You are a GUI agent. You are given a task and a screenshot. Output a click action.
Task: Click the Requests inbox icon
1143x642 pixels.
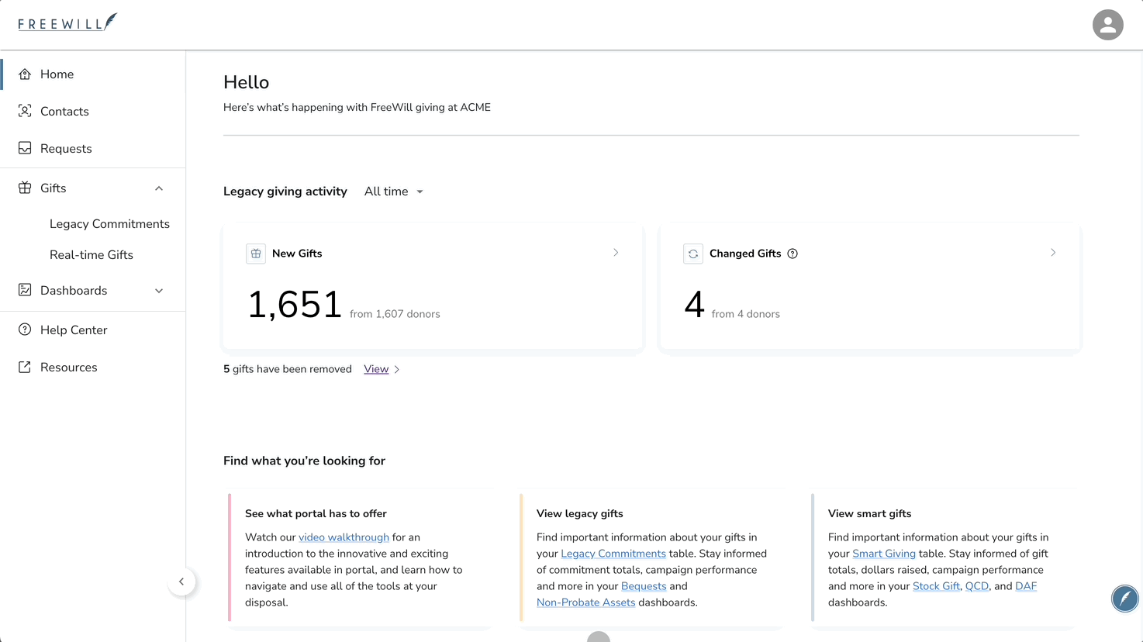coord(25,148)
